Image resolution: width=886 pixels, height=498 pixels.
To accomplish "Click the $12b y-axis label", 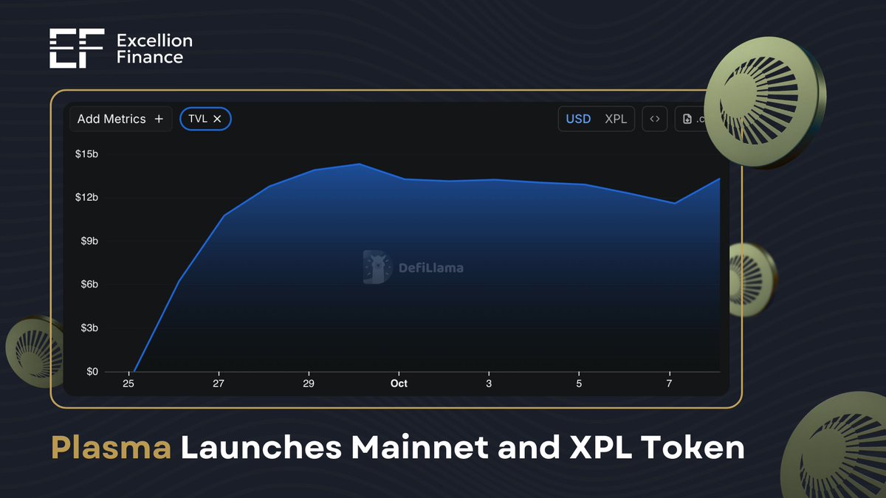I will pyautogui.click(x=86, y=198).
